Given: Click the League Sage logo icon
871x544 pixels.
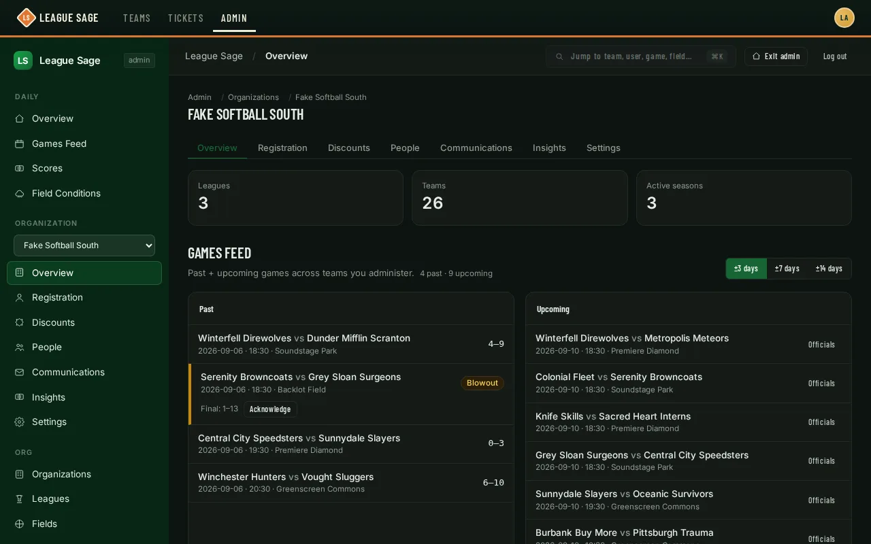Looking at the screenshot, I should 26,18.
